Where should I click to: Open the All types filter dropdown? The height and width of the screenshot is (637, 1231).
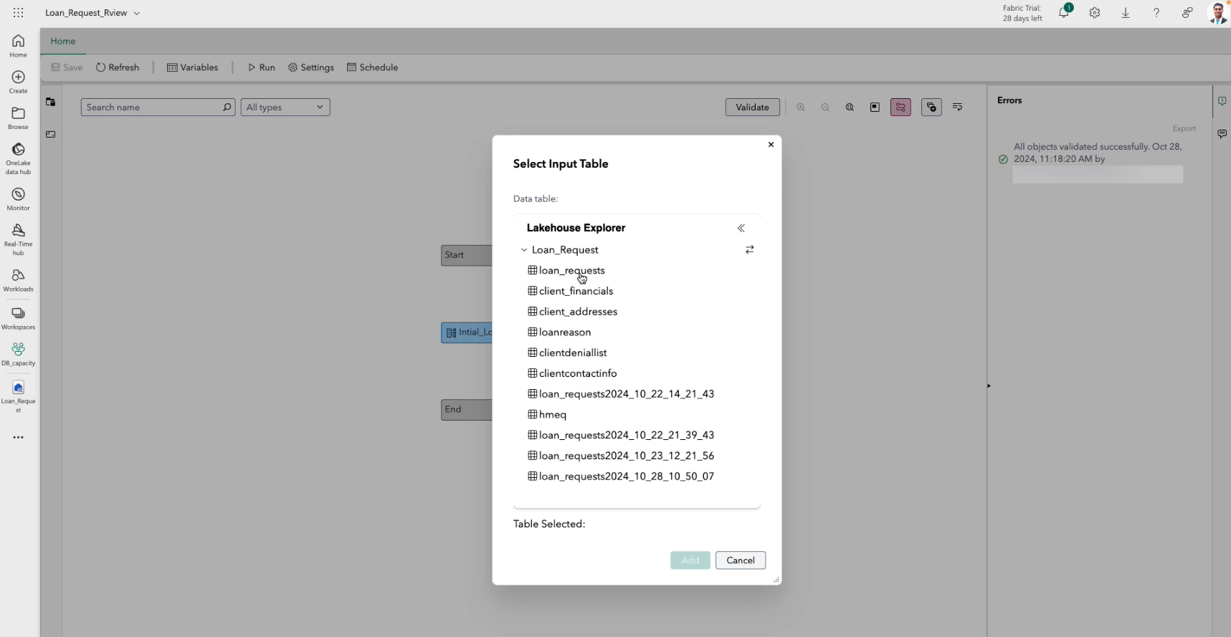285,107
